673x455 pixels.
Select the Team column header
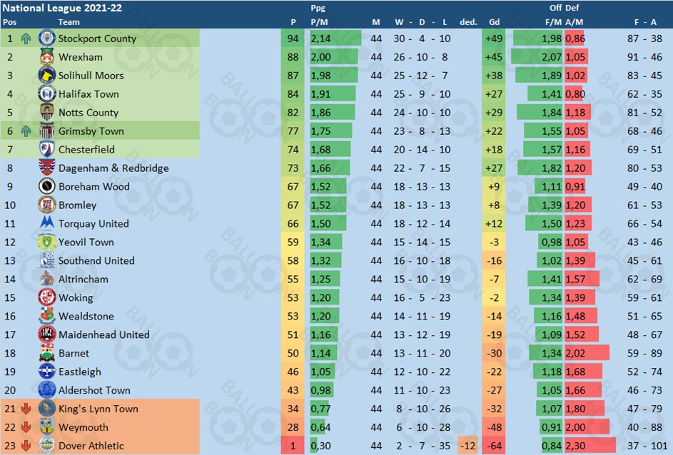click(x=69, y=22)
